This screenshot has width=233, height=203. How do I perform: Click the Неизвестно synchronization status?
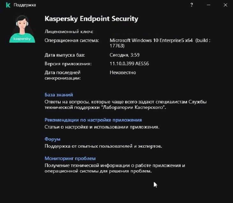(x=123, y=73)
